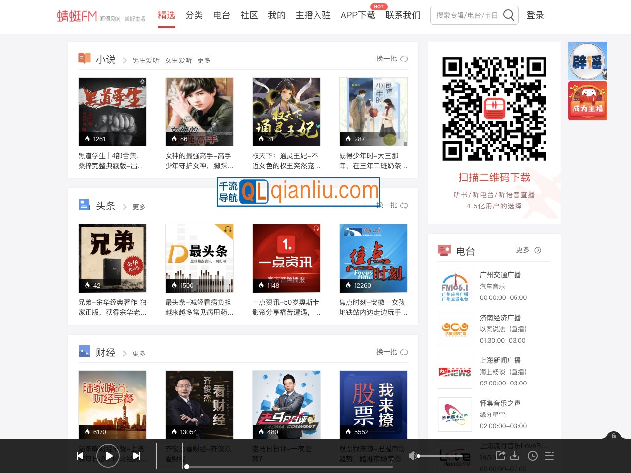Open the timer clock icon in the player
The height and width of the screenshot is (473, 631).
[533, 456]
